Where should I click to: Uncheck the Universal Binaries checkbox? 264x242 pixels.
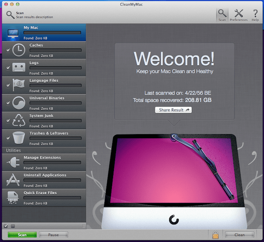coord(8,103)
